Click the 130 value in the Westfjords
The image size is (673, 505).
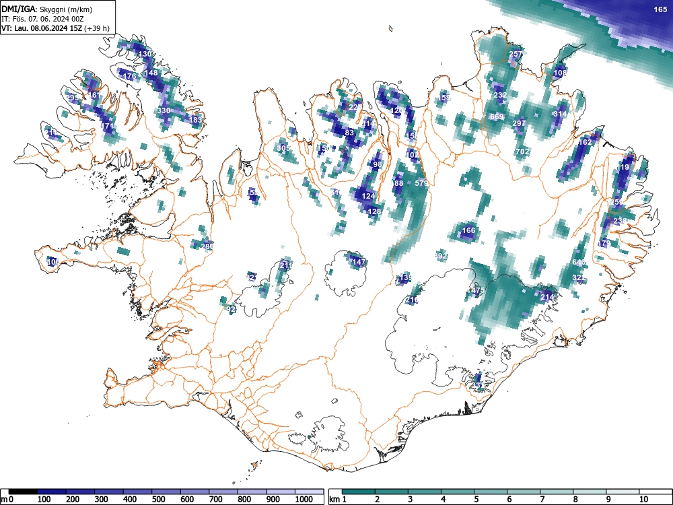pos(145,54)
